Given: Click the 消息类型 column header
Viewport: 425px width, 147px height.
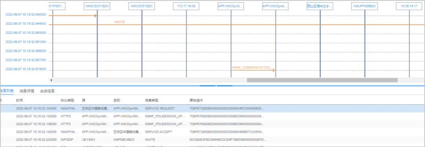Looking at the screenshot, I should click(152, 100).
